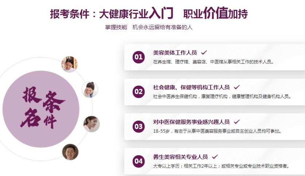Click the top circular woman avatar photo
This screenshot has height=176, width=305.
click(x=69, y=64)
